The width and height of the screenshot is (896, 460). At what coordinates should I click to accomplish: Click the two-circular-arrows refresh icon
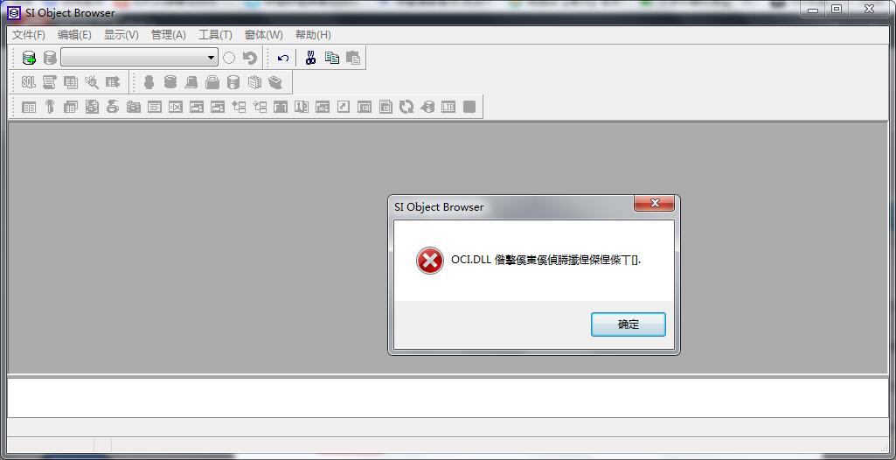tap(406, 107)
